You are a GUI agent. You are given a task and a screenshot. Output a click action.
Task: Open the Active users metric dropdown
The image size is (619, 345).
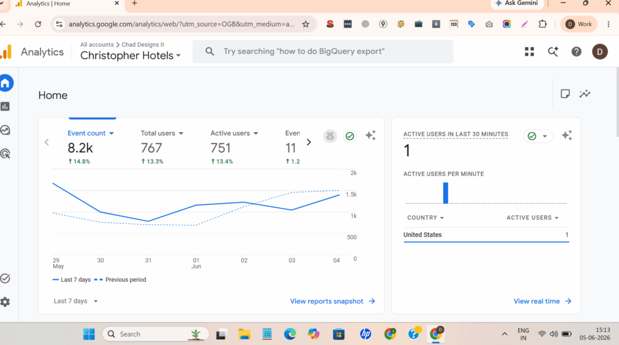(235, 133)
